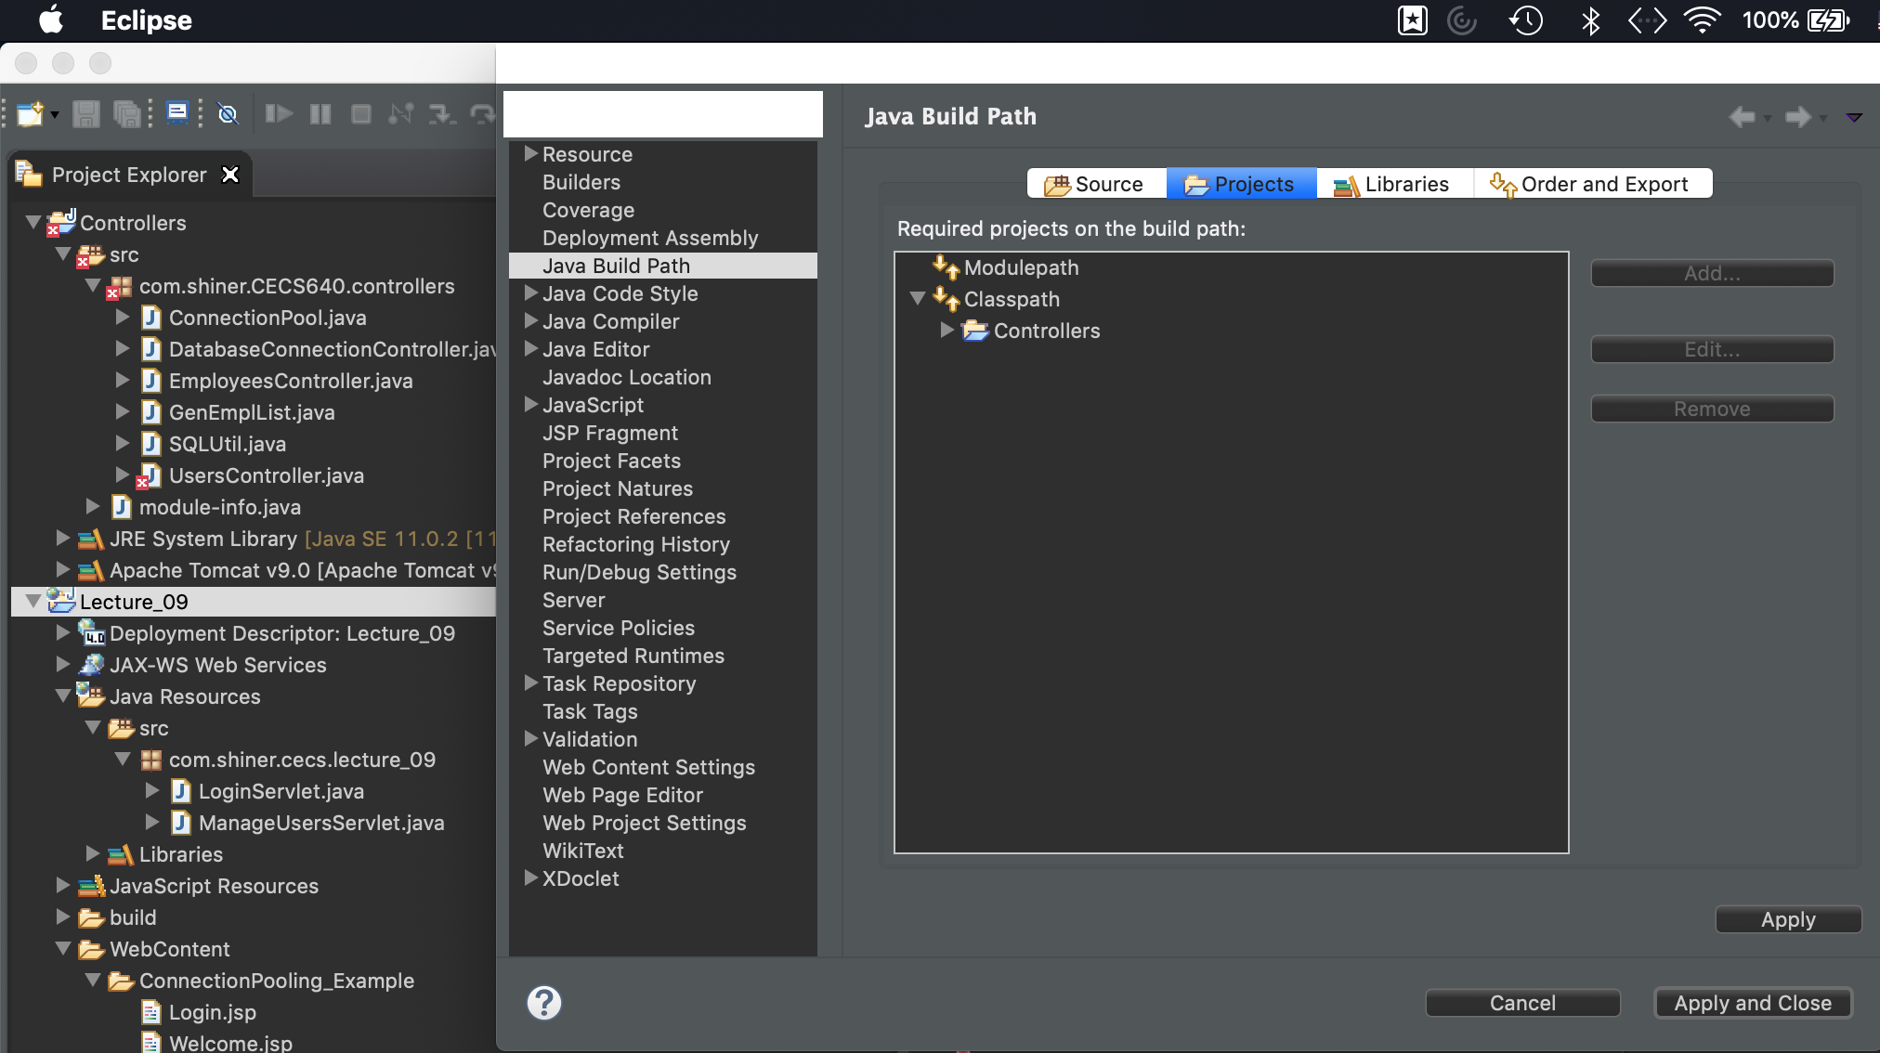
Task: Expand the Java Compiler category
Action: pos(531,320)
